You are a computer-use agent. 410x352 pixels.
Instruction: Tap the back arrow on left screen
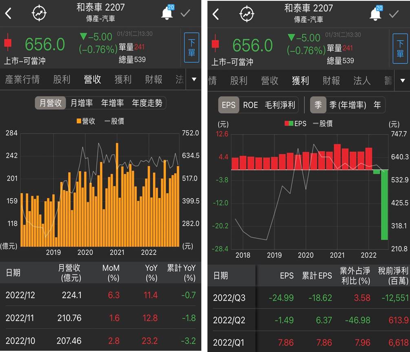tap(8, 13)
